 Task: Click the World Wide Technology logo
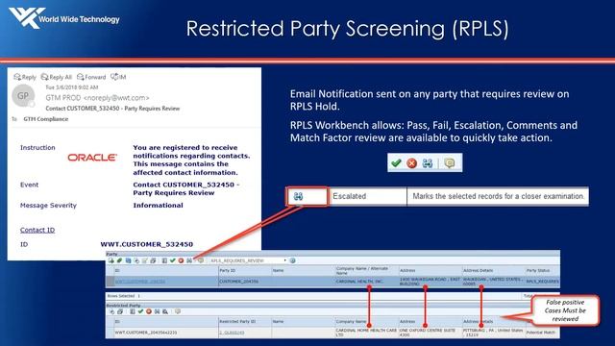64,18
